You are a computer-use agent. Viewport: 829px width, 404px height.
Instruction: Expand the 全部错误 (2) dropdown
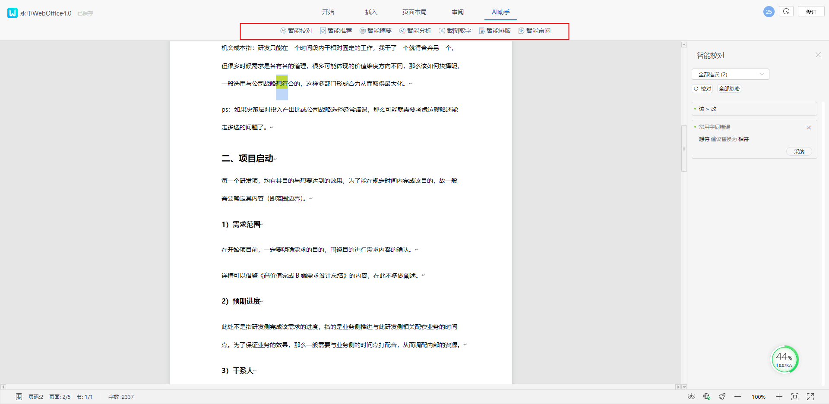[730, 74]
